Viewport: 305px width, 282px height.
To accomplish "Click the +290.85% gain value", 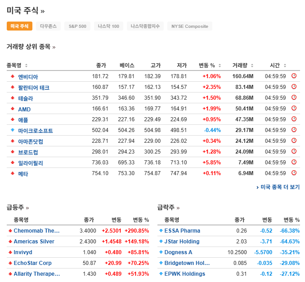I will (x=137, y=231).
